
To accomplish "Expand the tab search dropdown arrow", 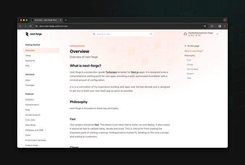I will click(225, 20).
